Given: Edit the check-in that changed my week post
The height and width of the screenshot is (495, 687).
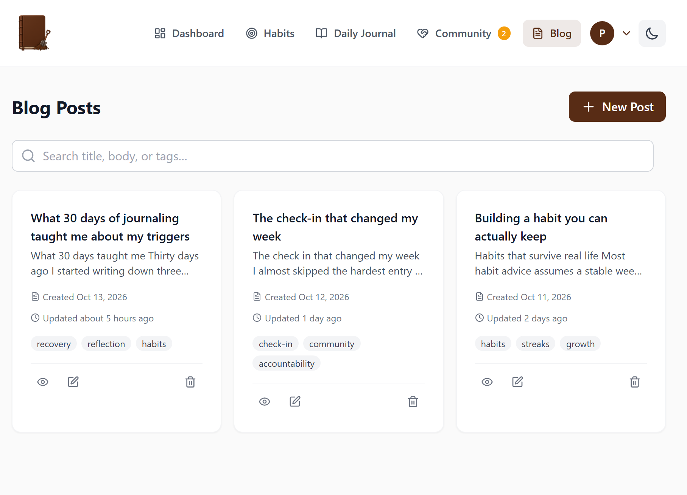Looking at the screenshot, I should 295,402.
